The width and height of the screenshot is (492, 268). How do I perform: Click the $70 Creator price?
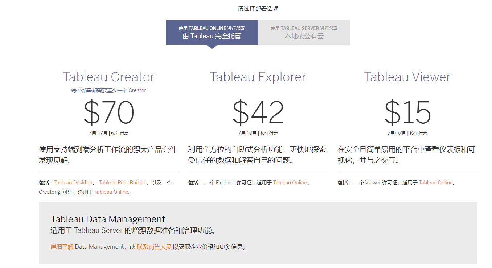(x=109, y=112)
